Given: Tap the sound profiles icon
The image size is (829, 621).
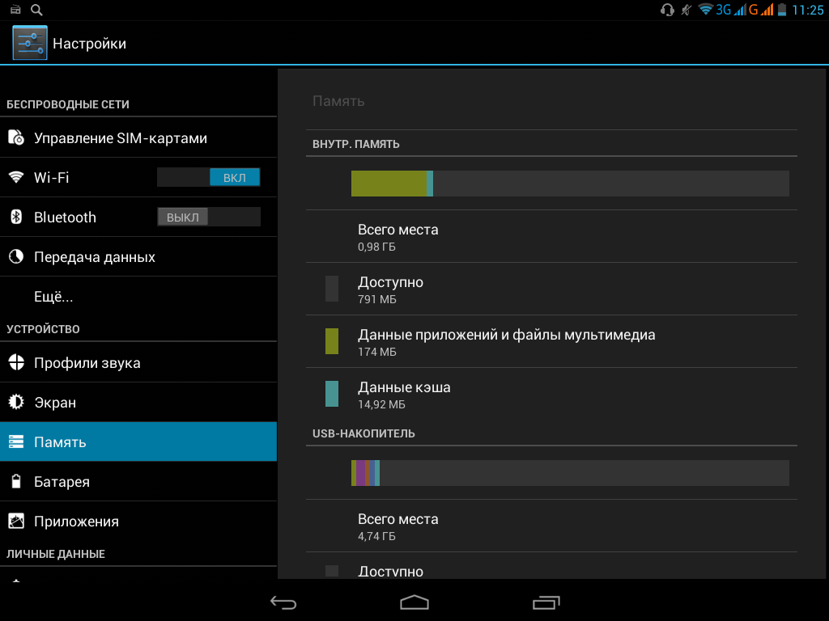Looking at the screenshot, I should point(16,363).
